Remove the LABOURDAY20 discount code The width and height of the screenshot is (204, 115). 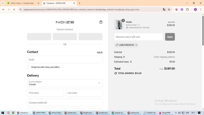point(136,45)
